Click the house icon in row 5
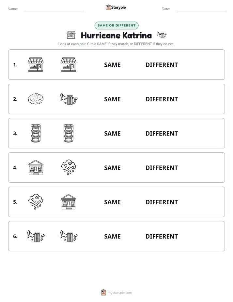Image resolution: width=233 pixels, height=302 pixels. (x=69, y=202)
